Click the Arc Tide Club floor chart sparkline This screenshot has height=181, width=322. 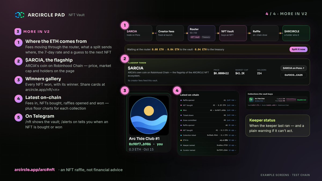[x=291, y=100]
